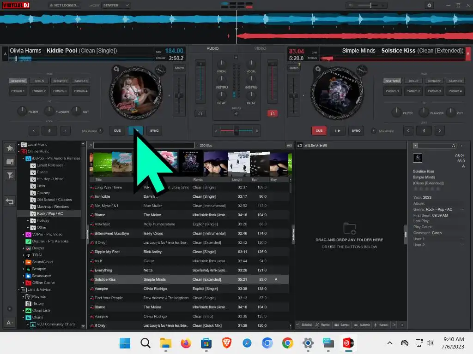
Task: Click Match gain button on deck A
Action: [x=179, y=68]
